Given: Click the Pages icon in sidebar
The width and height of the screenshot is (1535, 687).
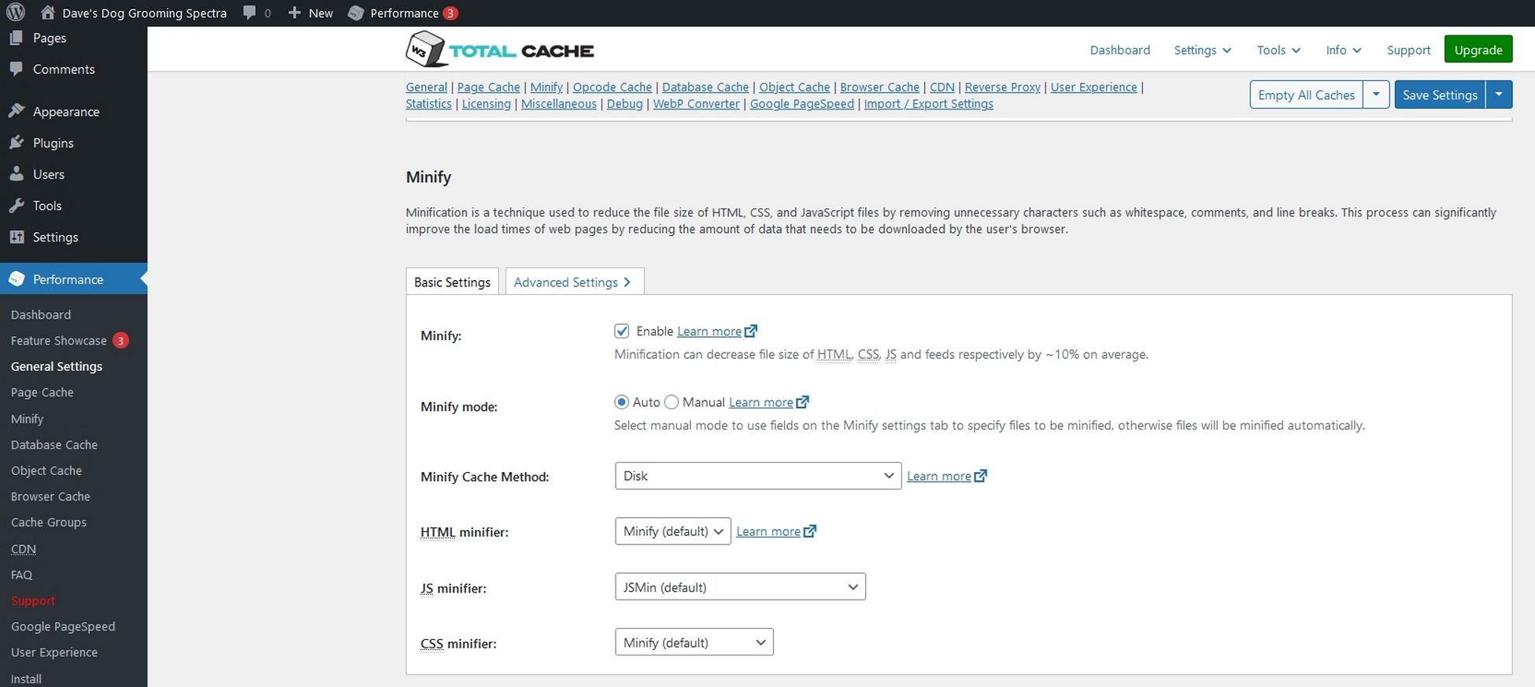Looking at the screenshot, I should click(17, 38).
